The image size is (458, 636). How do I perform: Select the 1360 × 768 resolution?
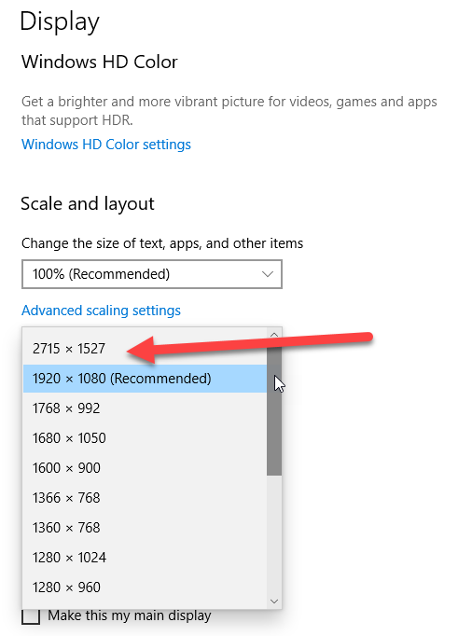point(145,528)
